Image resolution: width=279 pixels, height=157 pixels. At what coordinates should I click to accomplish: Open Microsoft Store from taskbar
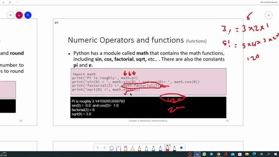(240, 154)
